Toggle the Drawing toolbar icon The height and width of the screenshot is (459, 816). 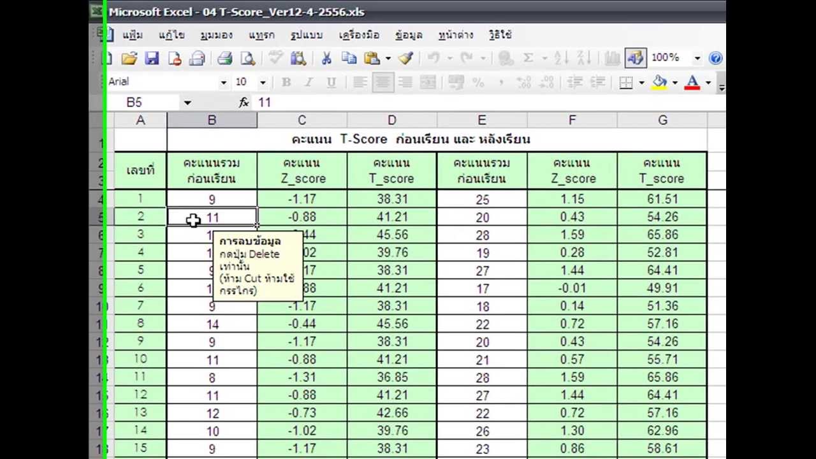click(x=635, y=59)
